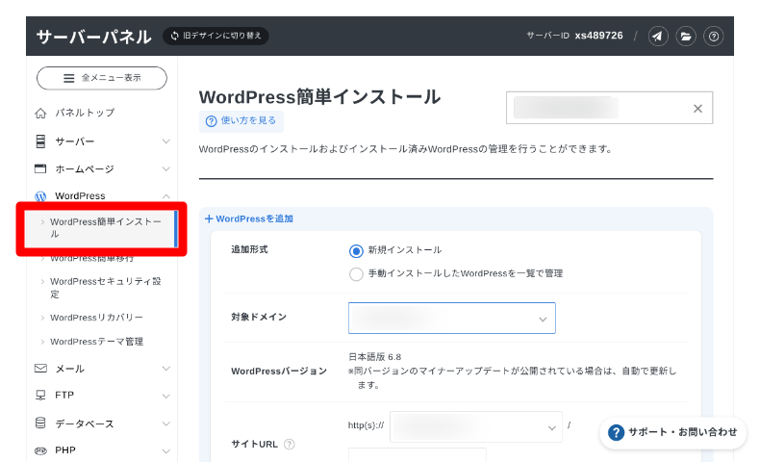
Task: Click the help icon next to サイトURL
Action: tap(289, 444)
